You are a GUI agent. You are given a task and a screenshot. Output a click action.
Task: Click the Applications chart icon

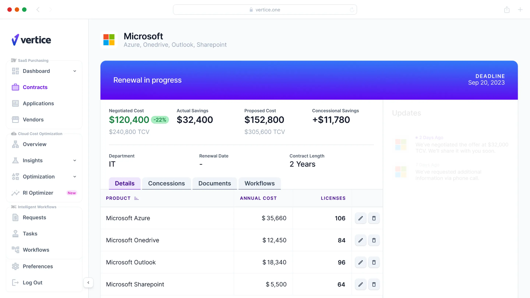[15, 103]
